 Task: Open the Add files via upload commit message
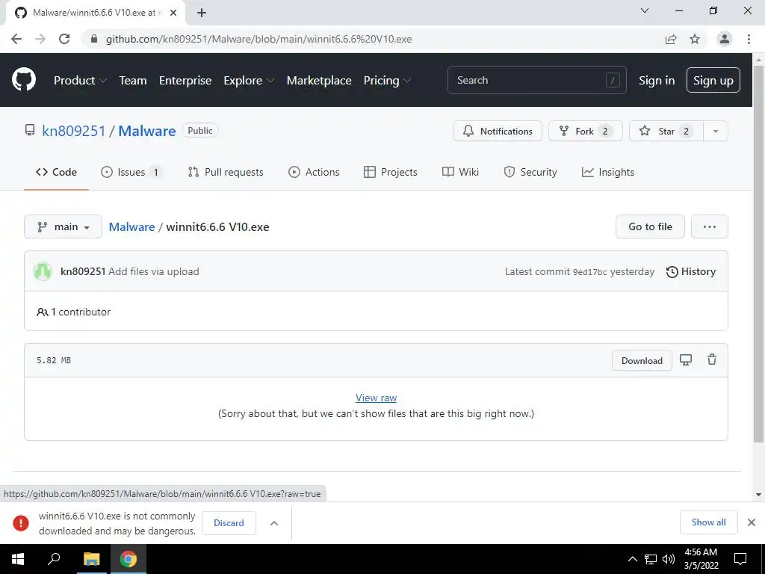click(154, 271)
